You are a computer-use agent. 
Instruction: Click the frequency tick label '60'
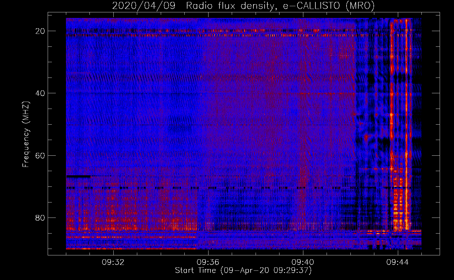pyautogui.click(x=40, y=155)
